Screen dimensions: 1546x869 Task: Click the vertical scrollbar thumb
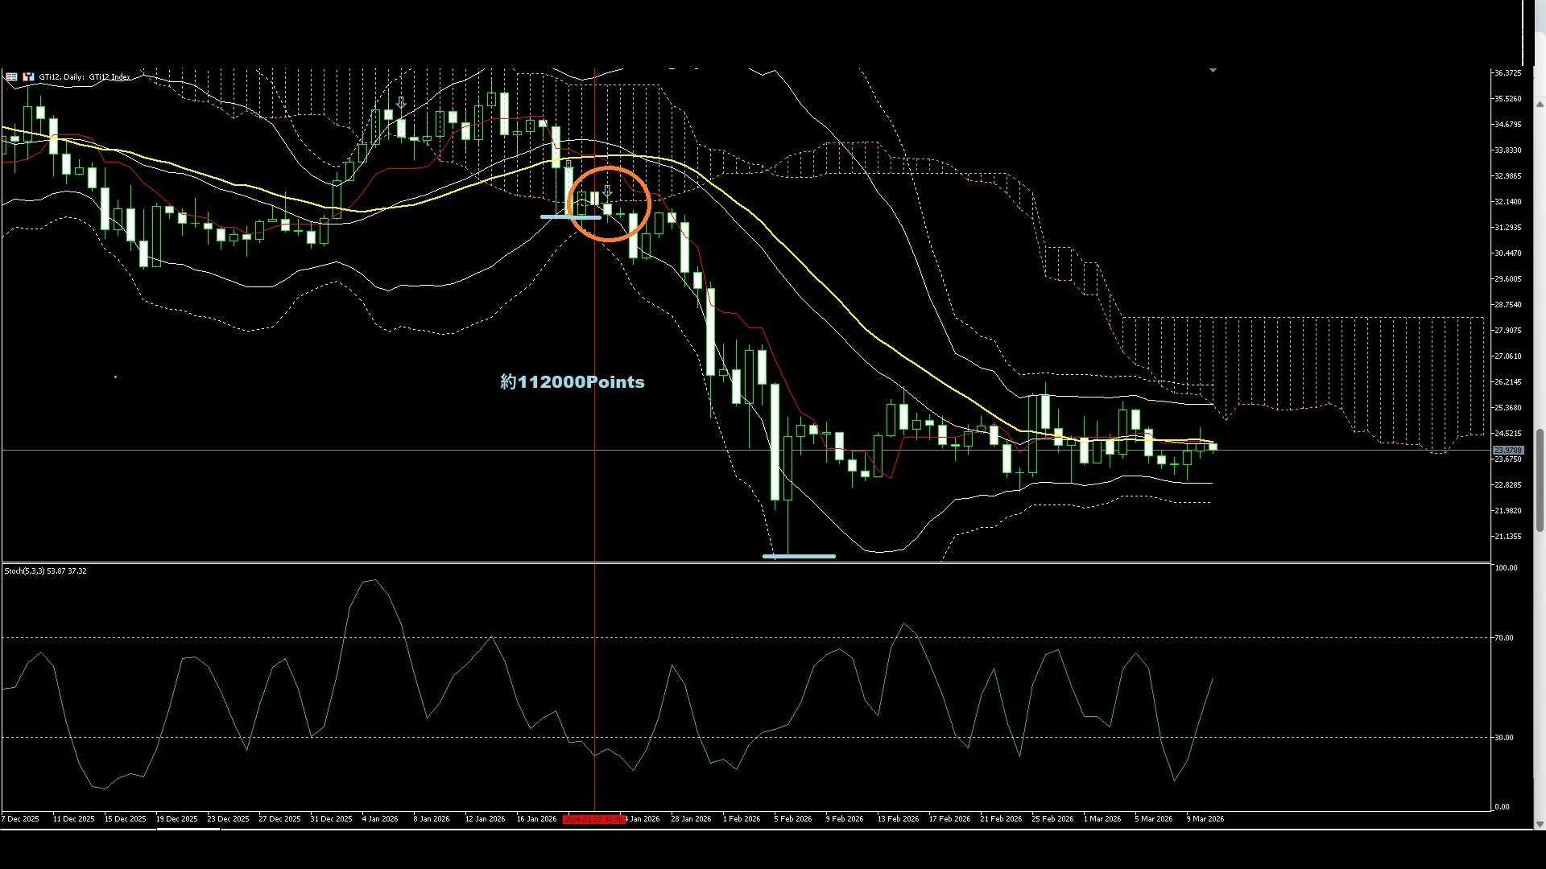point(1540,480)
